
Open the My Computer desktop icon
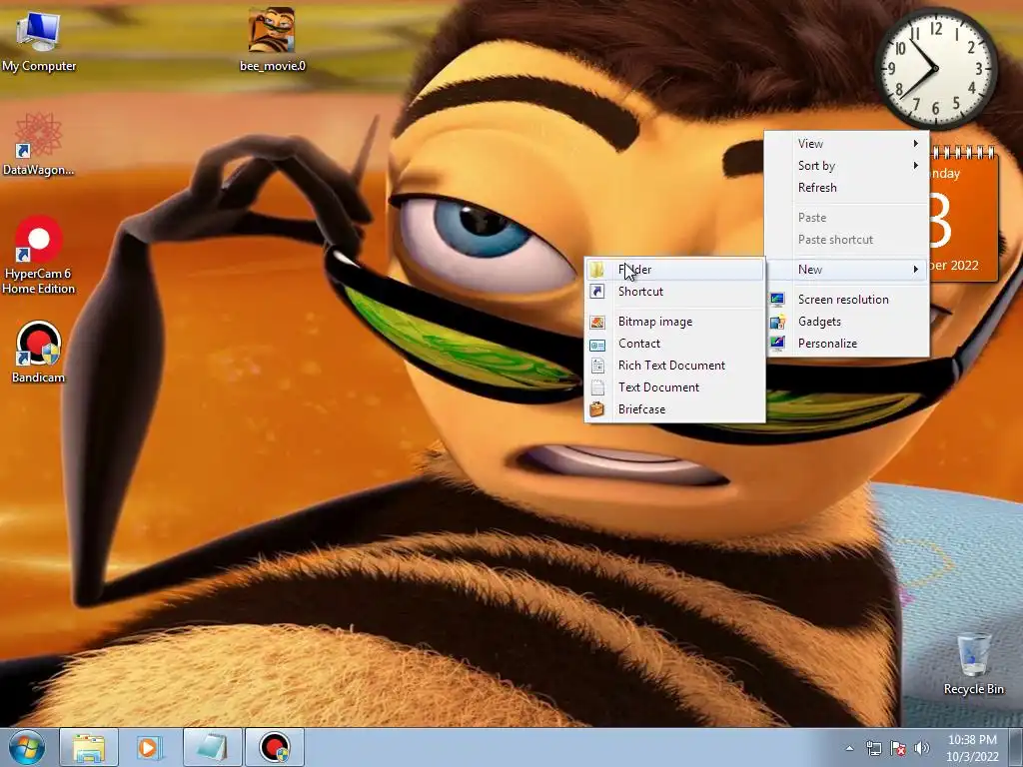[x=38, y=40]
